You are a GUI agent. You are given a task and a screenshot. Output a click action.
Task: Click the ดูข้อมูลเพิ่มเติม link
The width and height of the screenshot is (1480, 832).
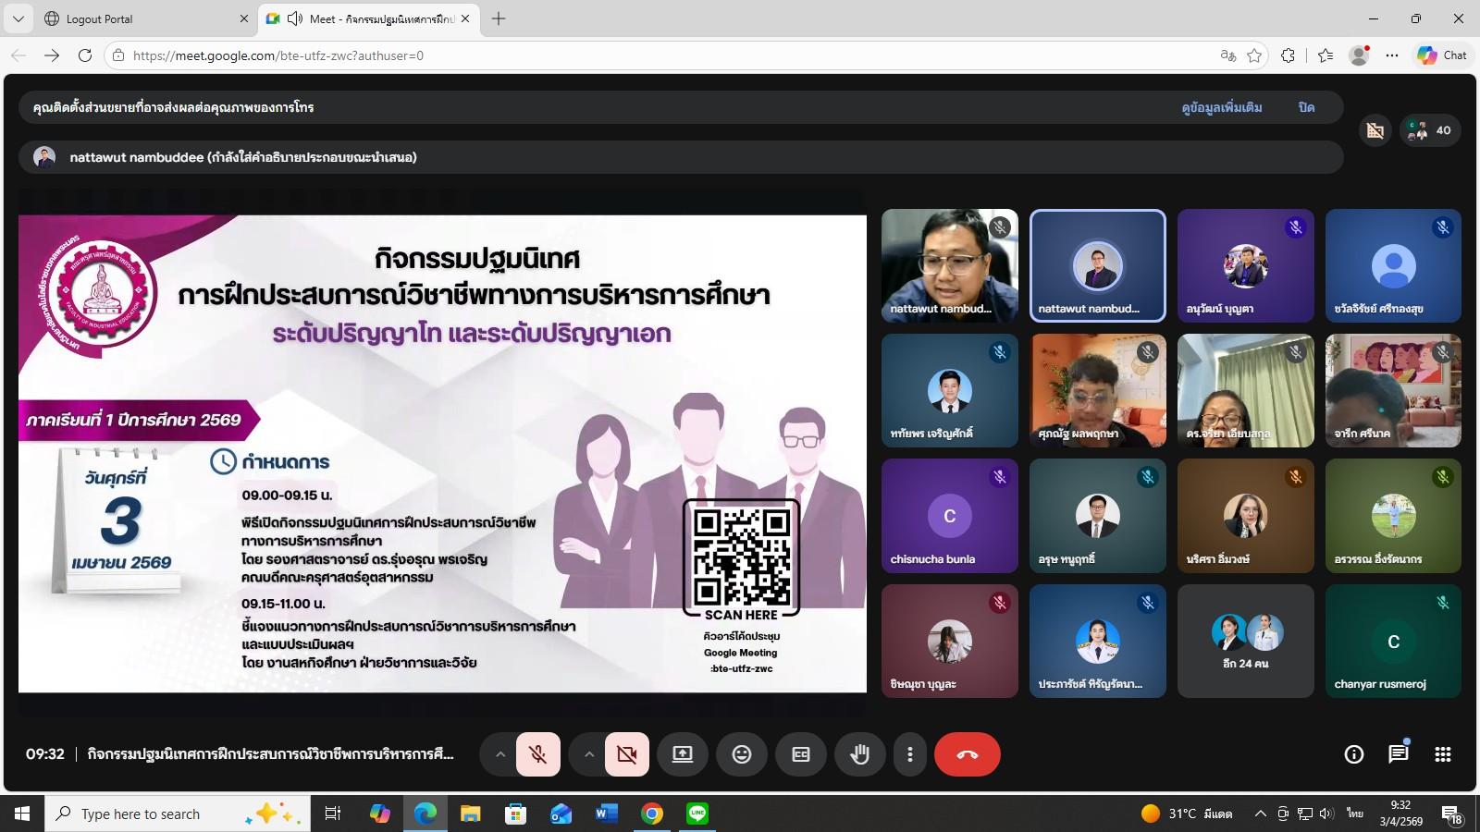point(1221,107)
